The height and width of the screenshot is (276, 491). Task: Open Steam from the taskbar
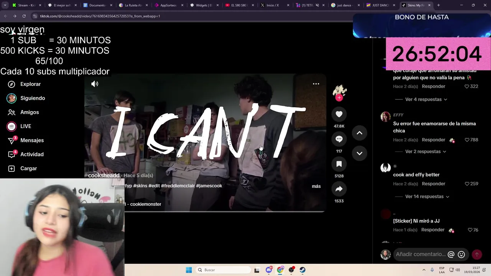(x=303, y=270)
